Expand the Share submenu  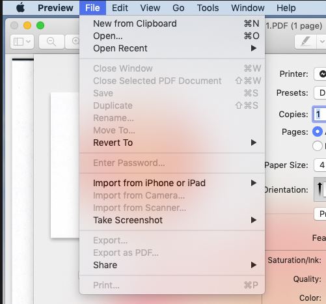[172, 265]
